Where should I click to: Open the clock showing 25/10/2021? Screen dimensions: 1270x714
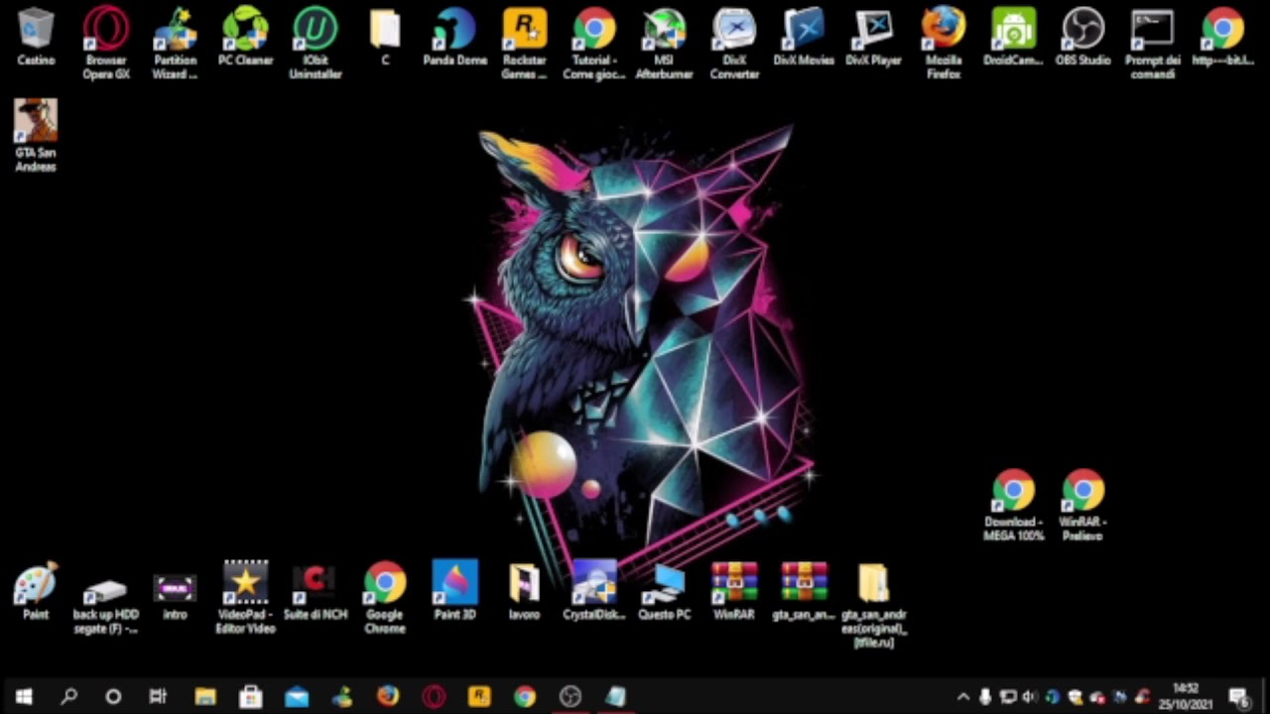[1186, 697]
